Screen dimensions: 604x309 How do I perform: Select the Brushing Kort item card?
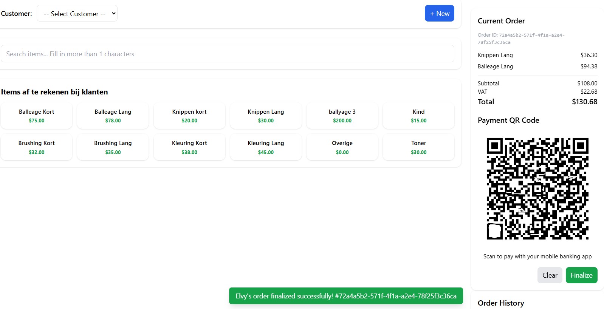(x=37, y=147)
